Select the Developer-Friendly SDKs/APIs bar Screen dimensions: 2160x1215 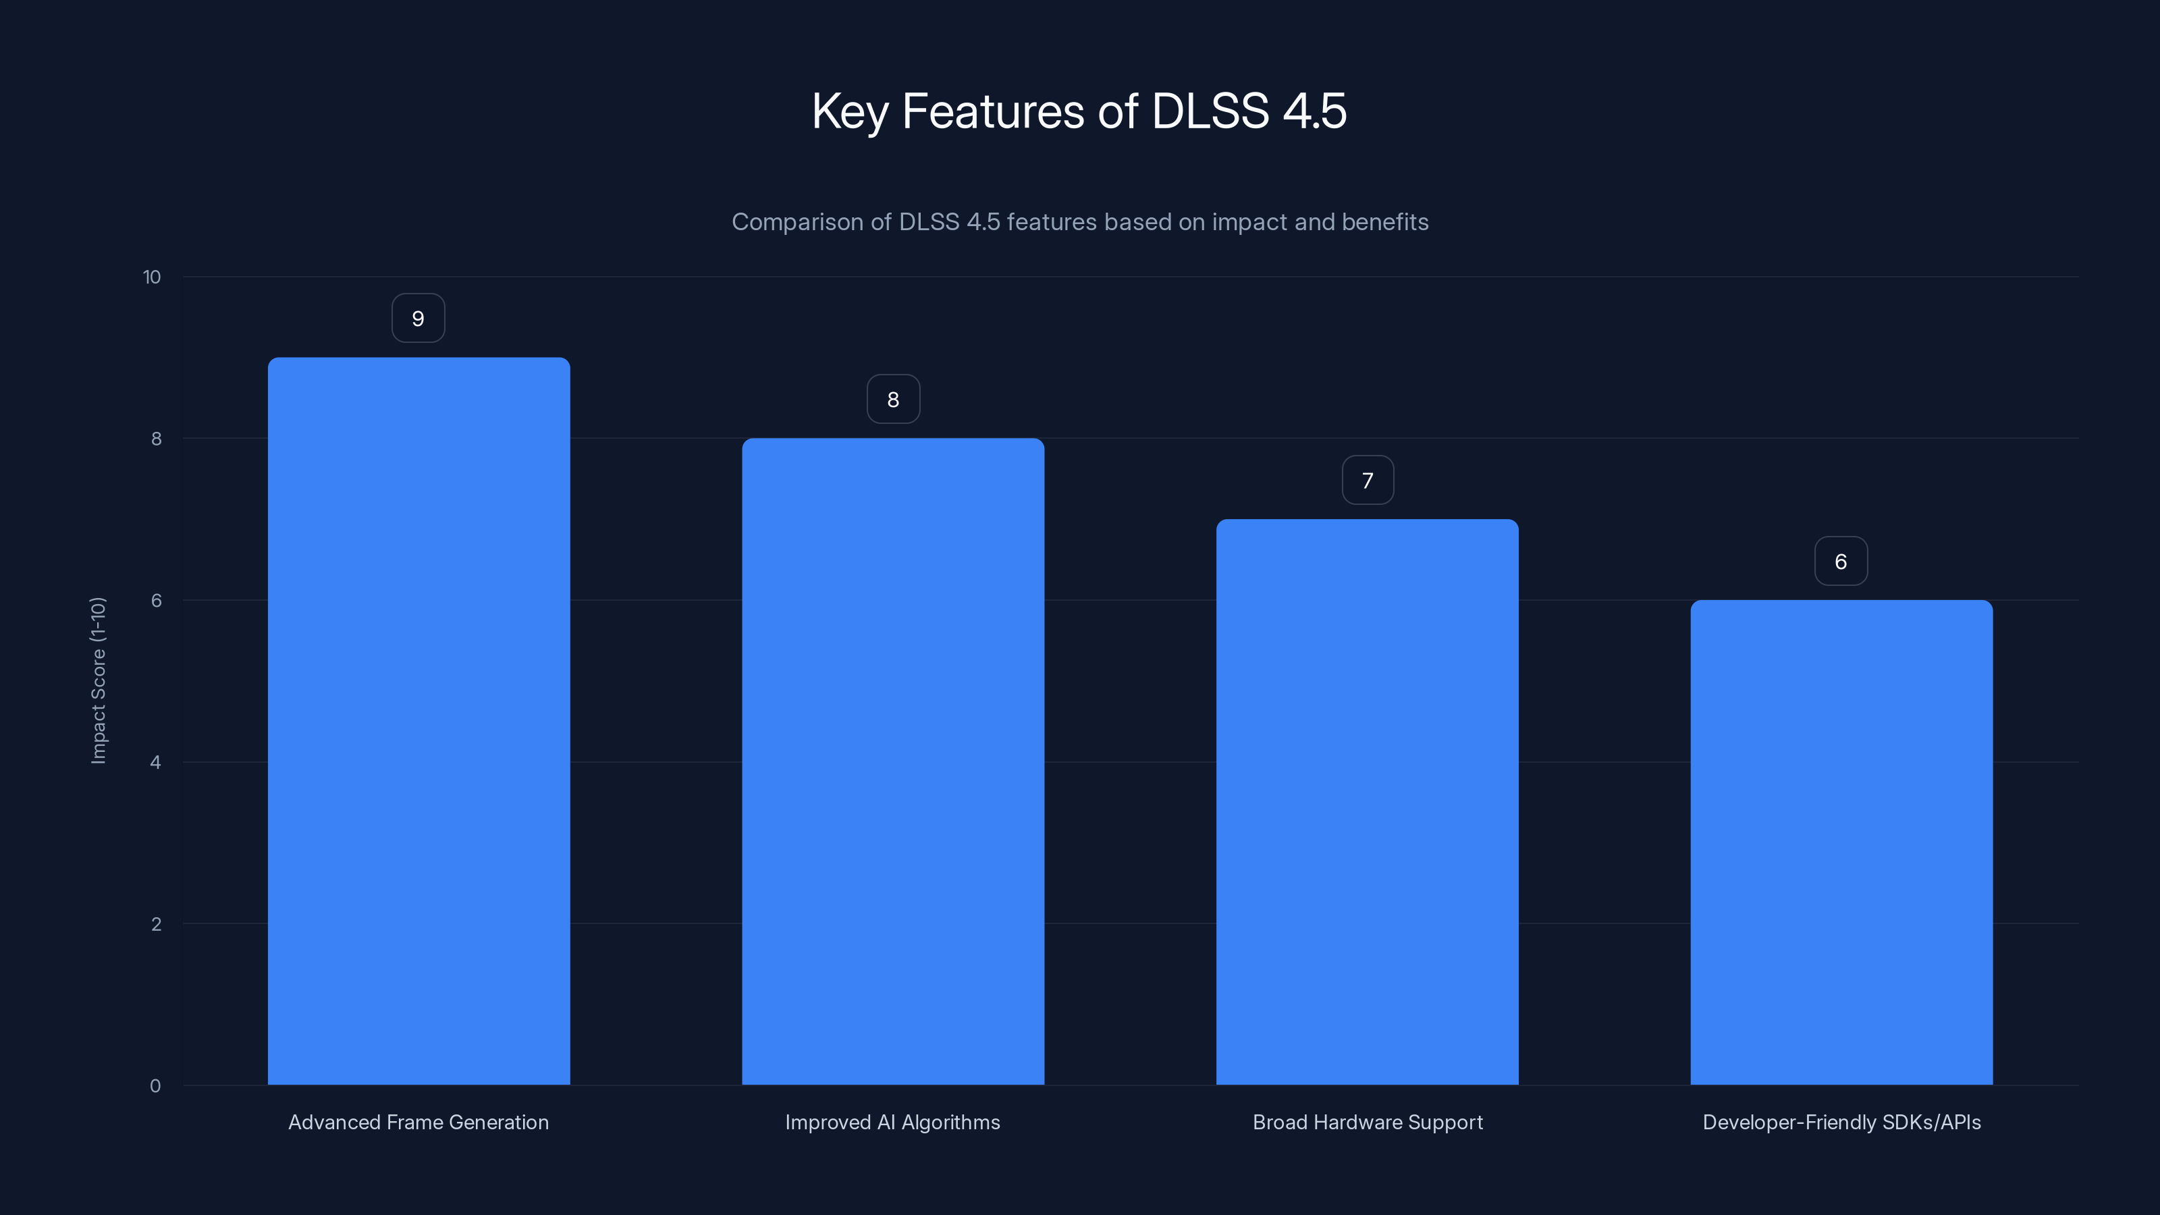tap(1841, 842)
